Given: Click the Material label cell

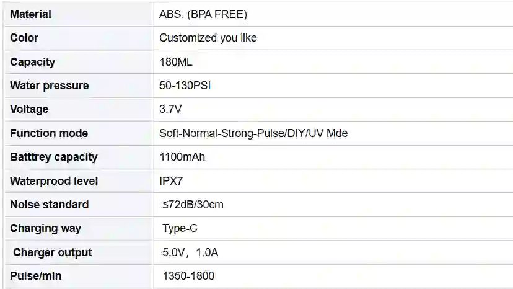Looking at the screenshot, I should pos(78,14).
